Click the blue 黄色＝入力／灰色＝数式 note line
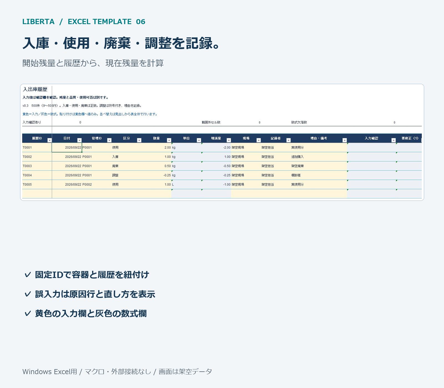Screen dimensions: 444x388 (x=90, y=114)
